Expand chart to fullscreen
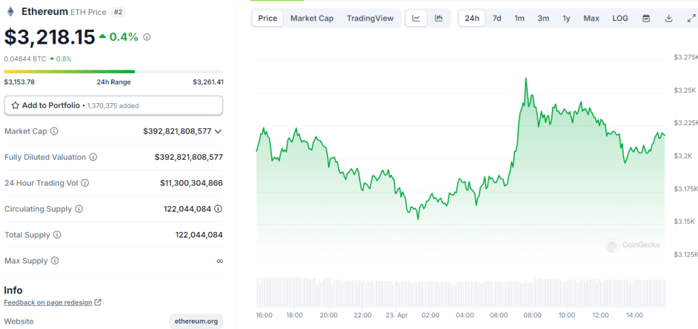Viewport: 698px width, 329px height. point(690,18)
